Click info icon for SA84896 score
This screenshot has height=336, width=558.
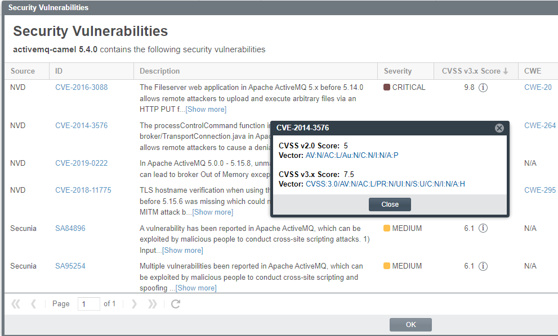tap(483, 229)
